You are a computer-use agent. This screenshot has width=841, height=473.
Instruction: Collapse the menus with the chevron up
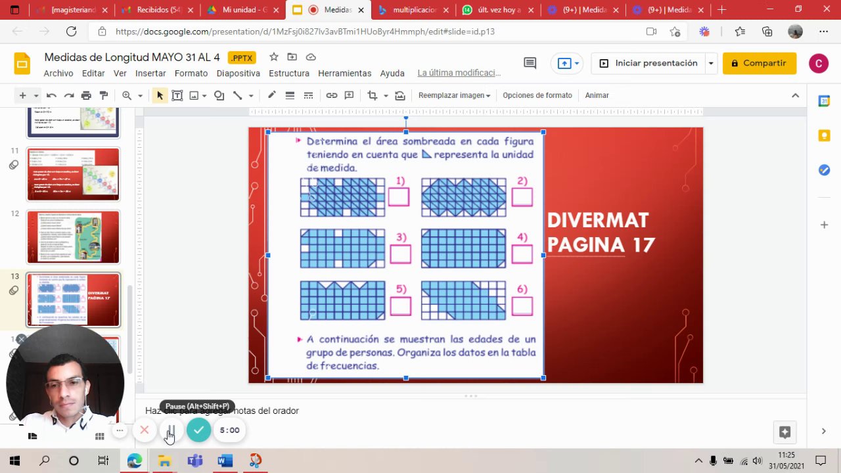[x=795, y=95]
